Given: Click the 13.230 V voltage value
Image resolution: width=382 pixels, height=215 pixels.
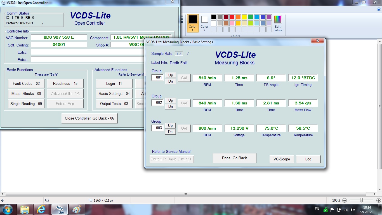Looking at the screenshot, I should [239, 128].
